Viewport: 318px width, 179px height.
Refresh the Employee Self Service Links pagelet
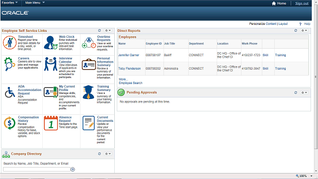click(99, 30)
